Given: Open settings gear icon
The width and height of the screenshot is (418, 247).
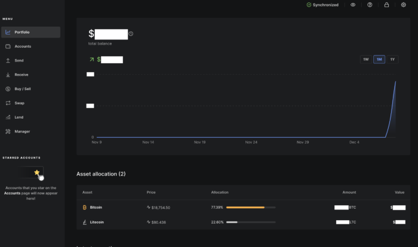Looking at the screenshot, I should tap(403, 5).
